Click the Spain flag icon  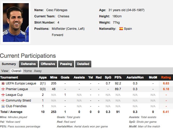pyautogui.click(x=121, y=29)
